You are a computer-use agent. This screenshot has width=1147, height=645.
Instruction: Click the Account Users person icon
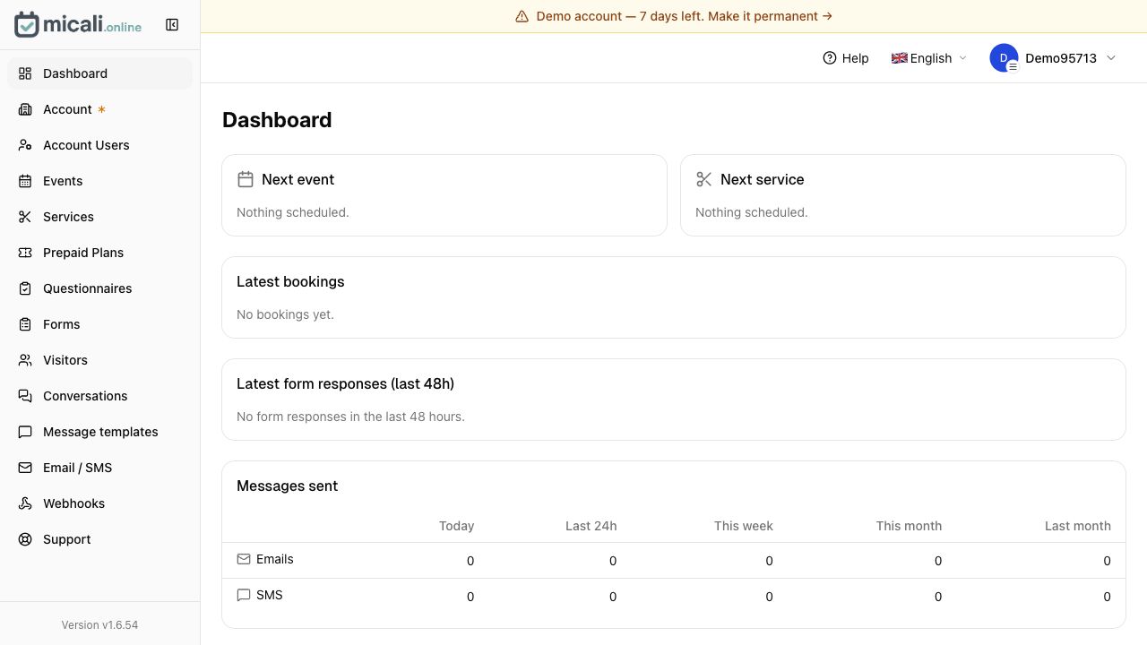pyautogui.click(x=25, y=145)
